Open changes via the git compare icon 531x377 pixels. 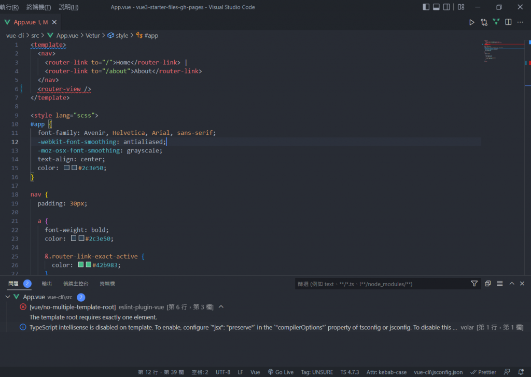484,22
